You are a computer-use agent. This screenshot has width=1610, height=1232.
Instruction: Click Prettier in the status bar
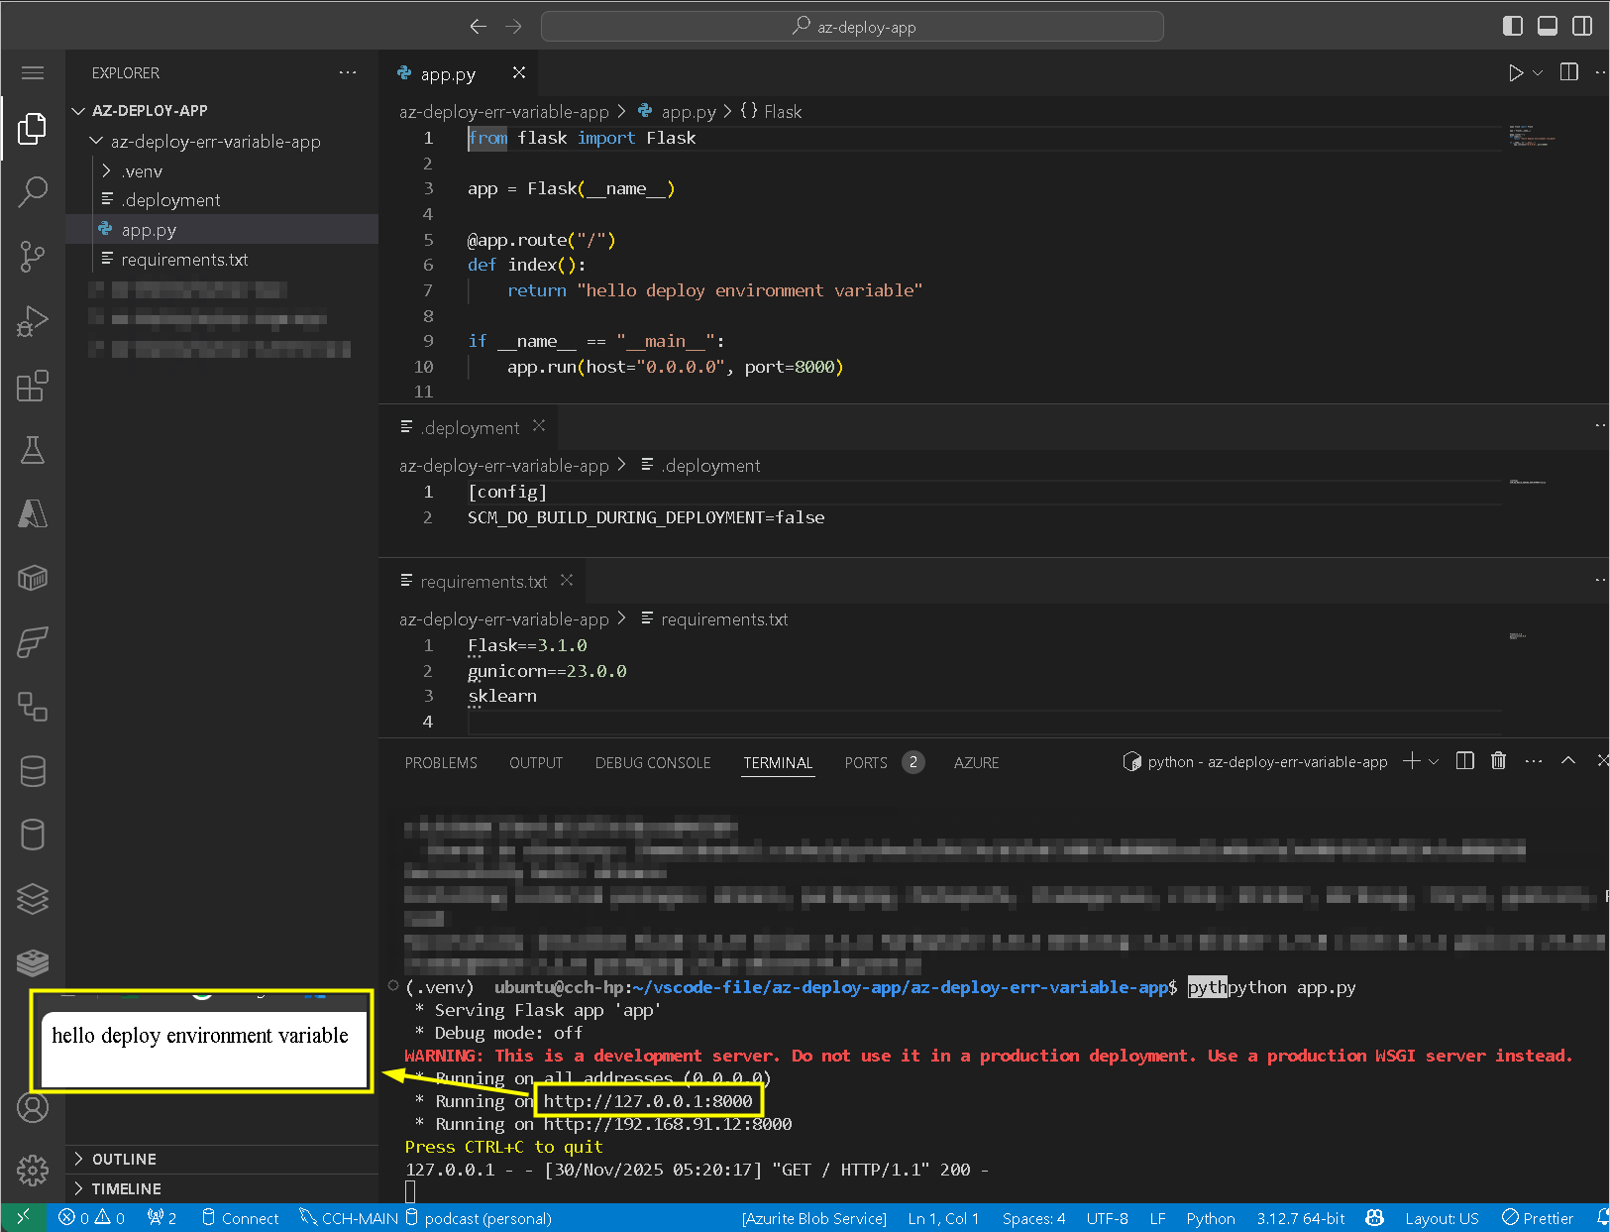[1538, 1218]
